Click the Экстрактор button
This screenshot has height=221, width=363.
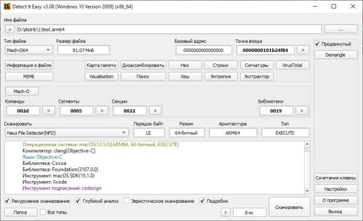(x=257, y=76)
